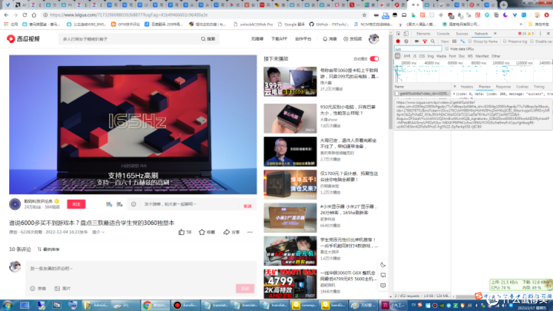This screenshot has height=311, width=553.
Task: Check the Disable cache checkbox
Action: point(532,41)
